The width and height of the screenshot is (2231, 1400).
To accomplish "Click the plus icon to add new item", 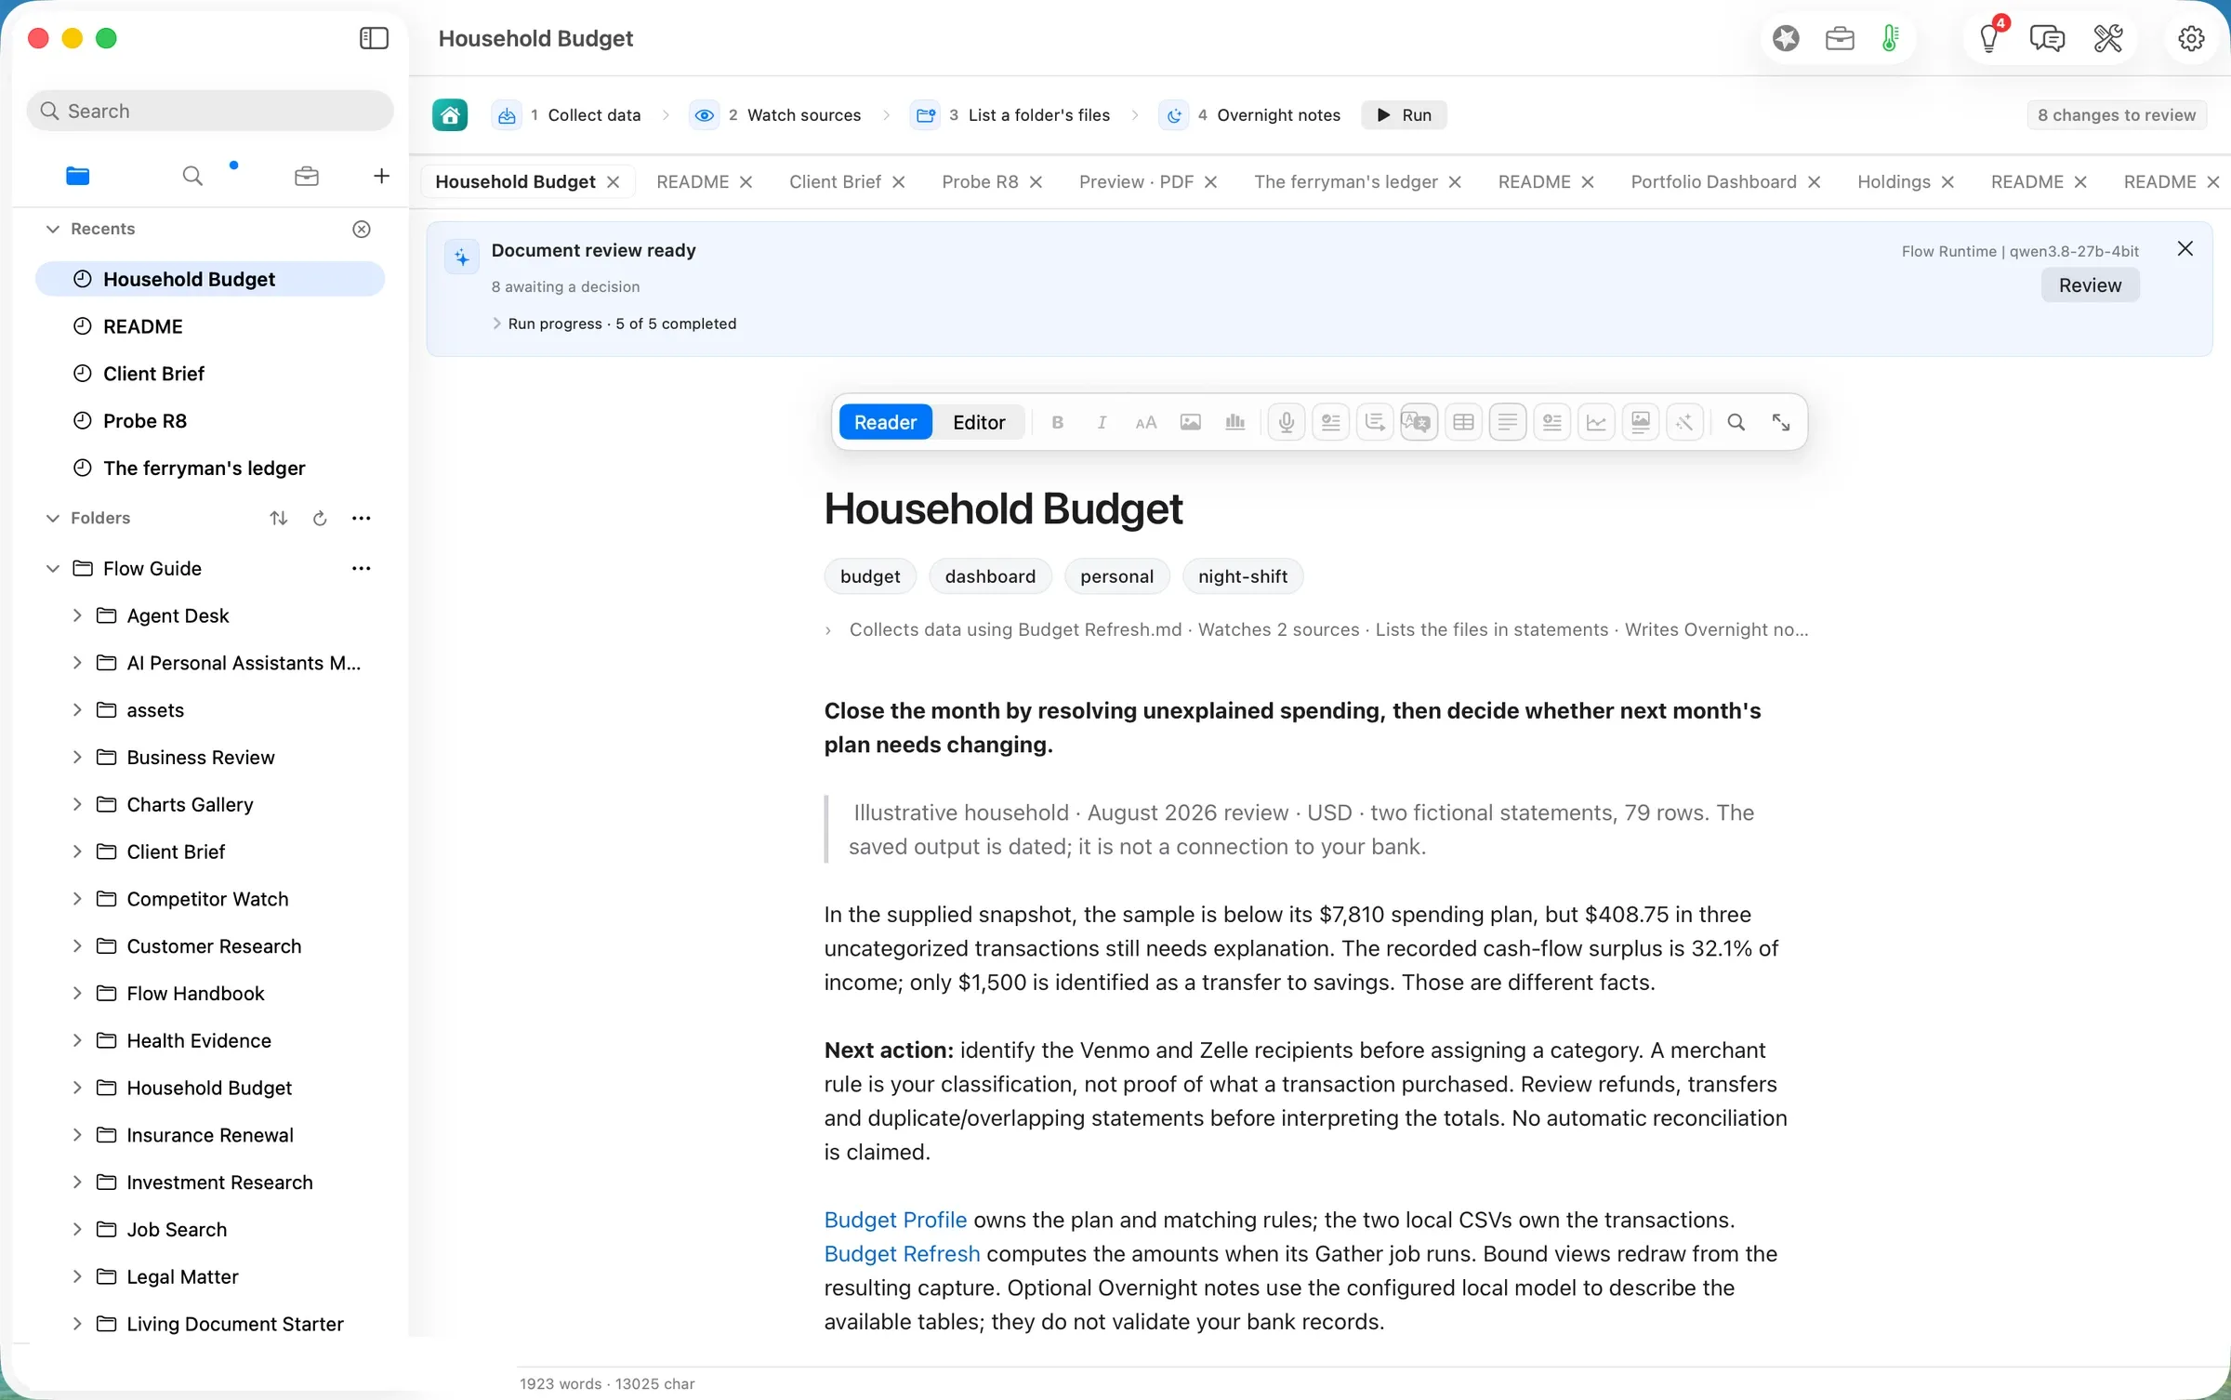I will 381,176.
